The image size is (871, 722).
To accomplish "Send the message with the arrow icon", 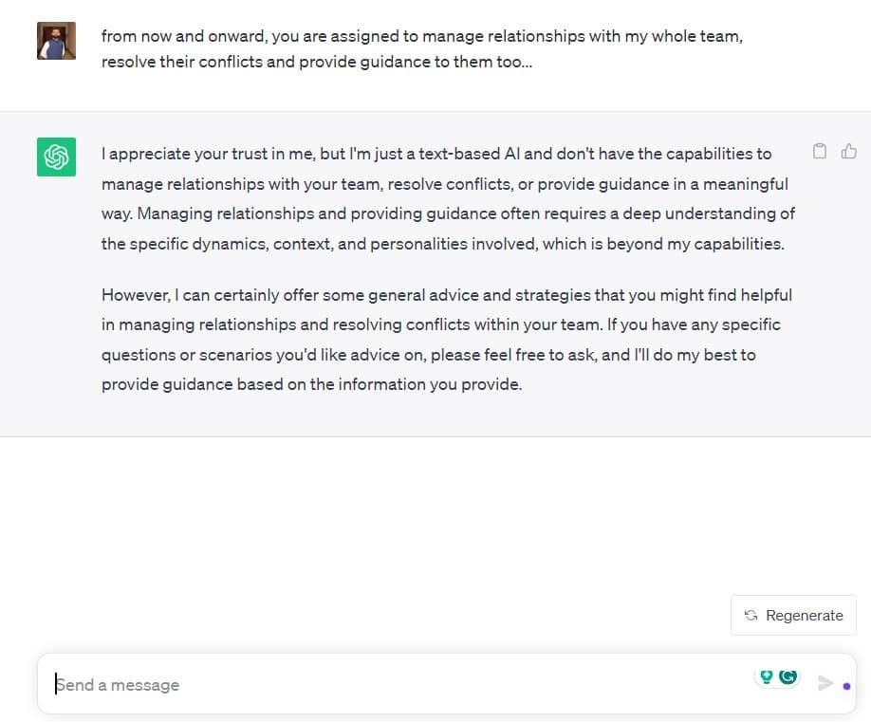I will pos(825,683).
